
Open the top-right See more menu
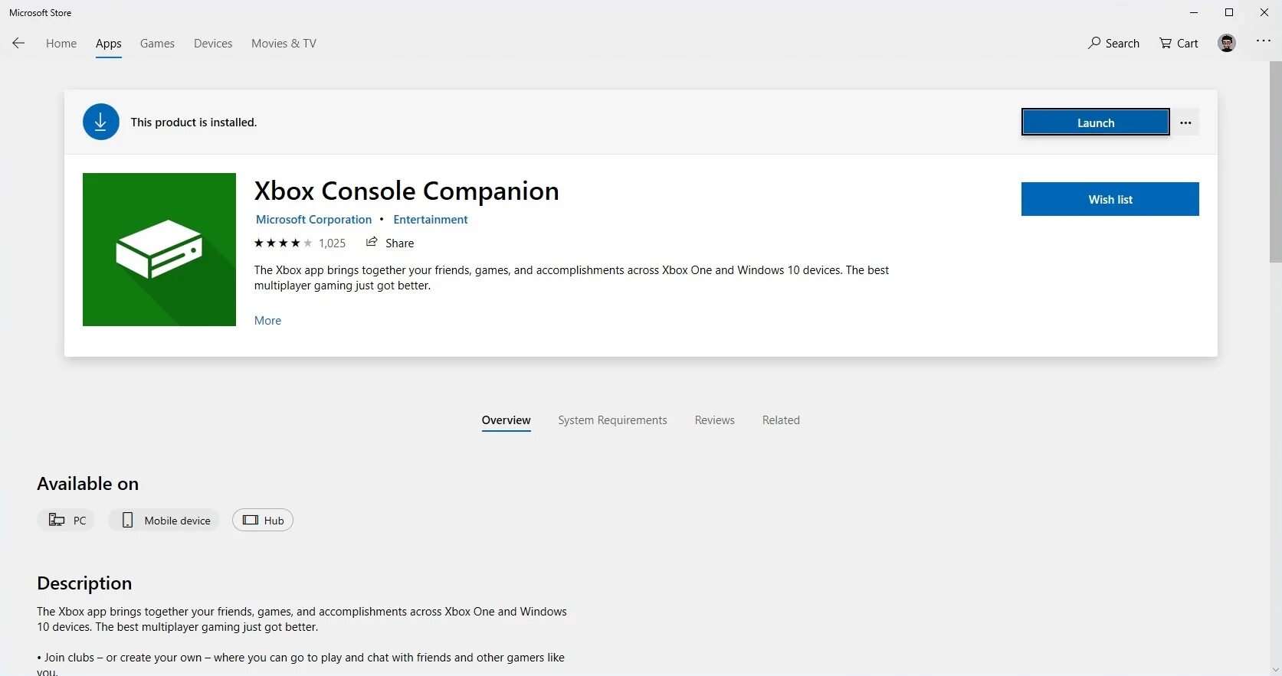1264,41
